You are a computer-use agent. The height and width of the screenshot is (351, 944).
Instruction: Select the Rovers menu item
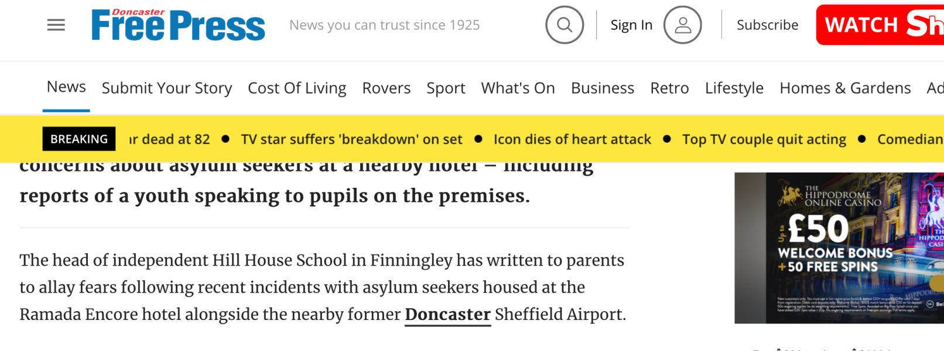(387, 88)
